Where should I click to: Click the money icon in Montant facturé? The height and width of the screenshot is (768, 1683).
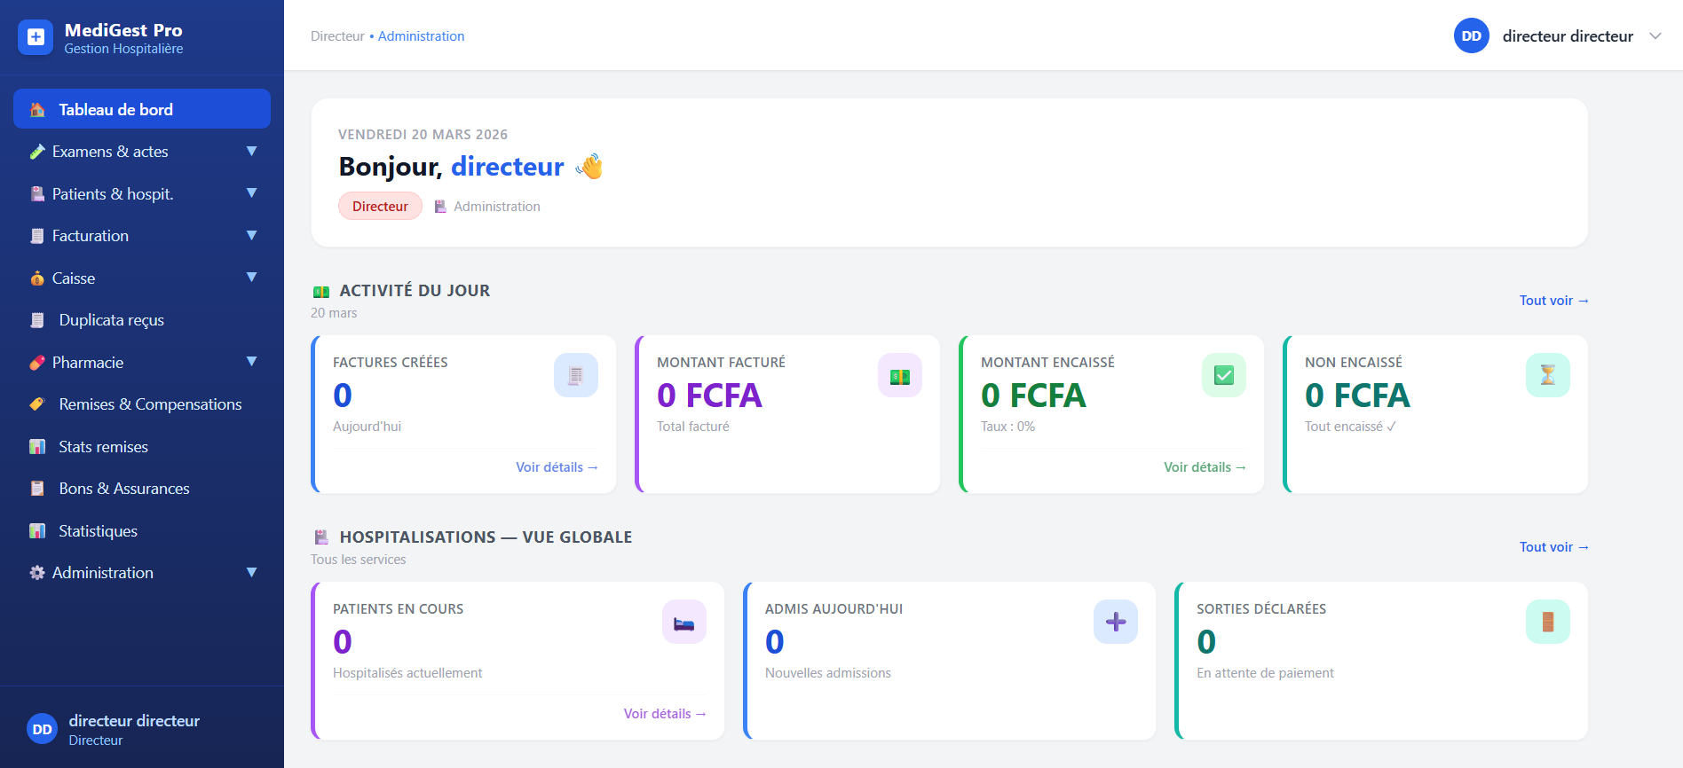tap(899, 376)
